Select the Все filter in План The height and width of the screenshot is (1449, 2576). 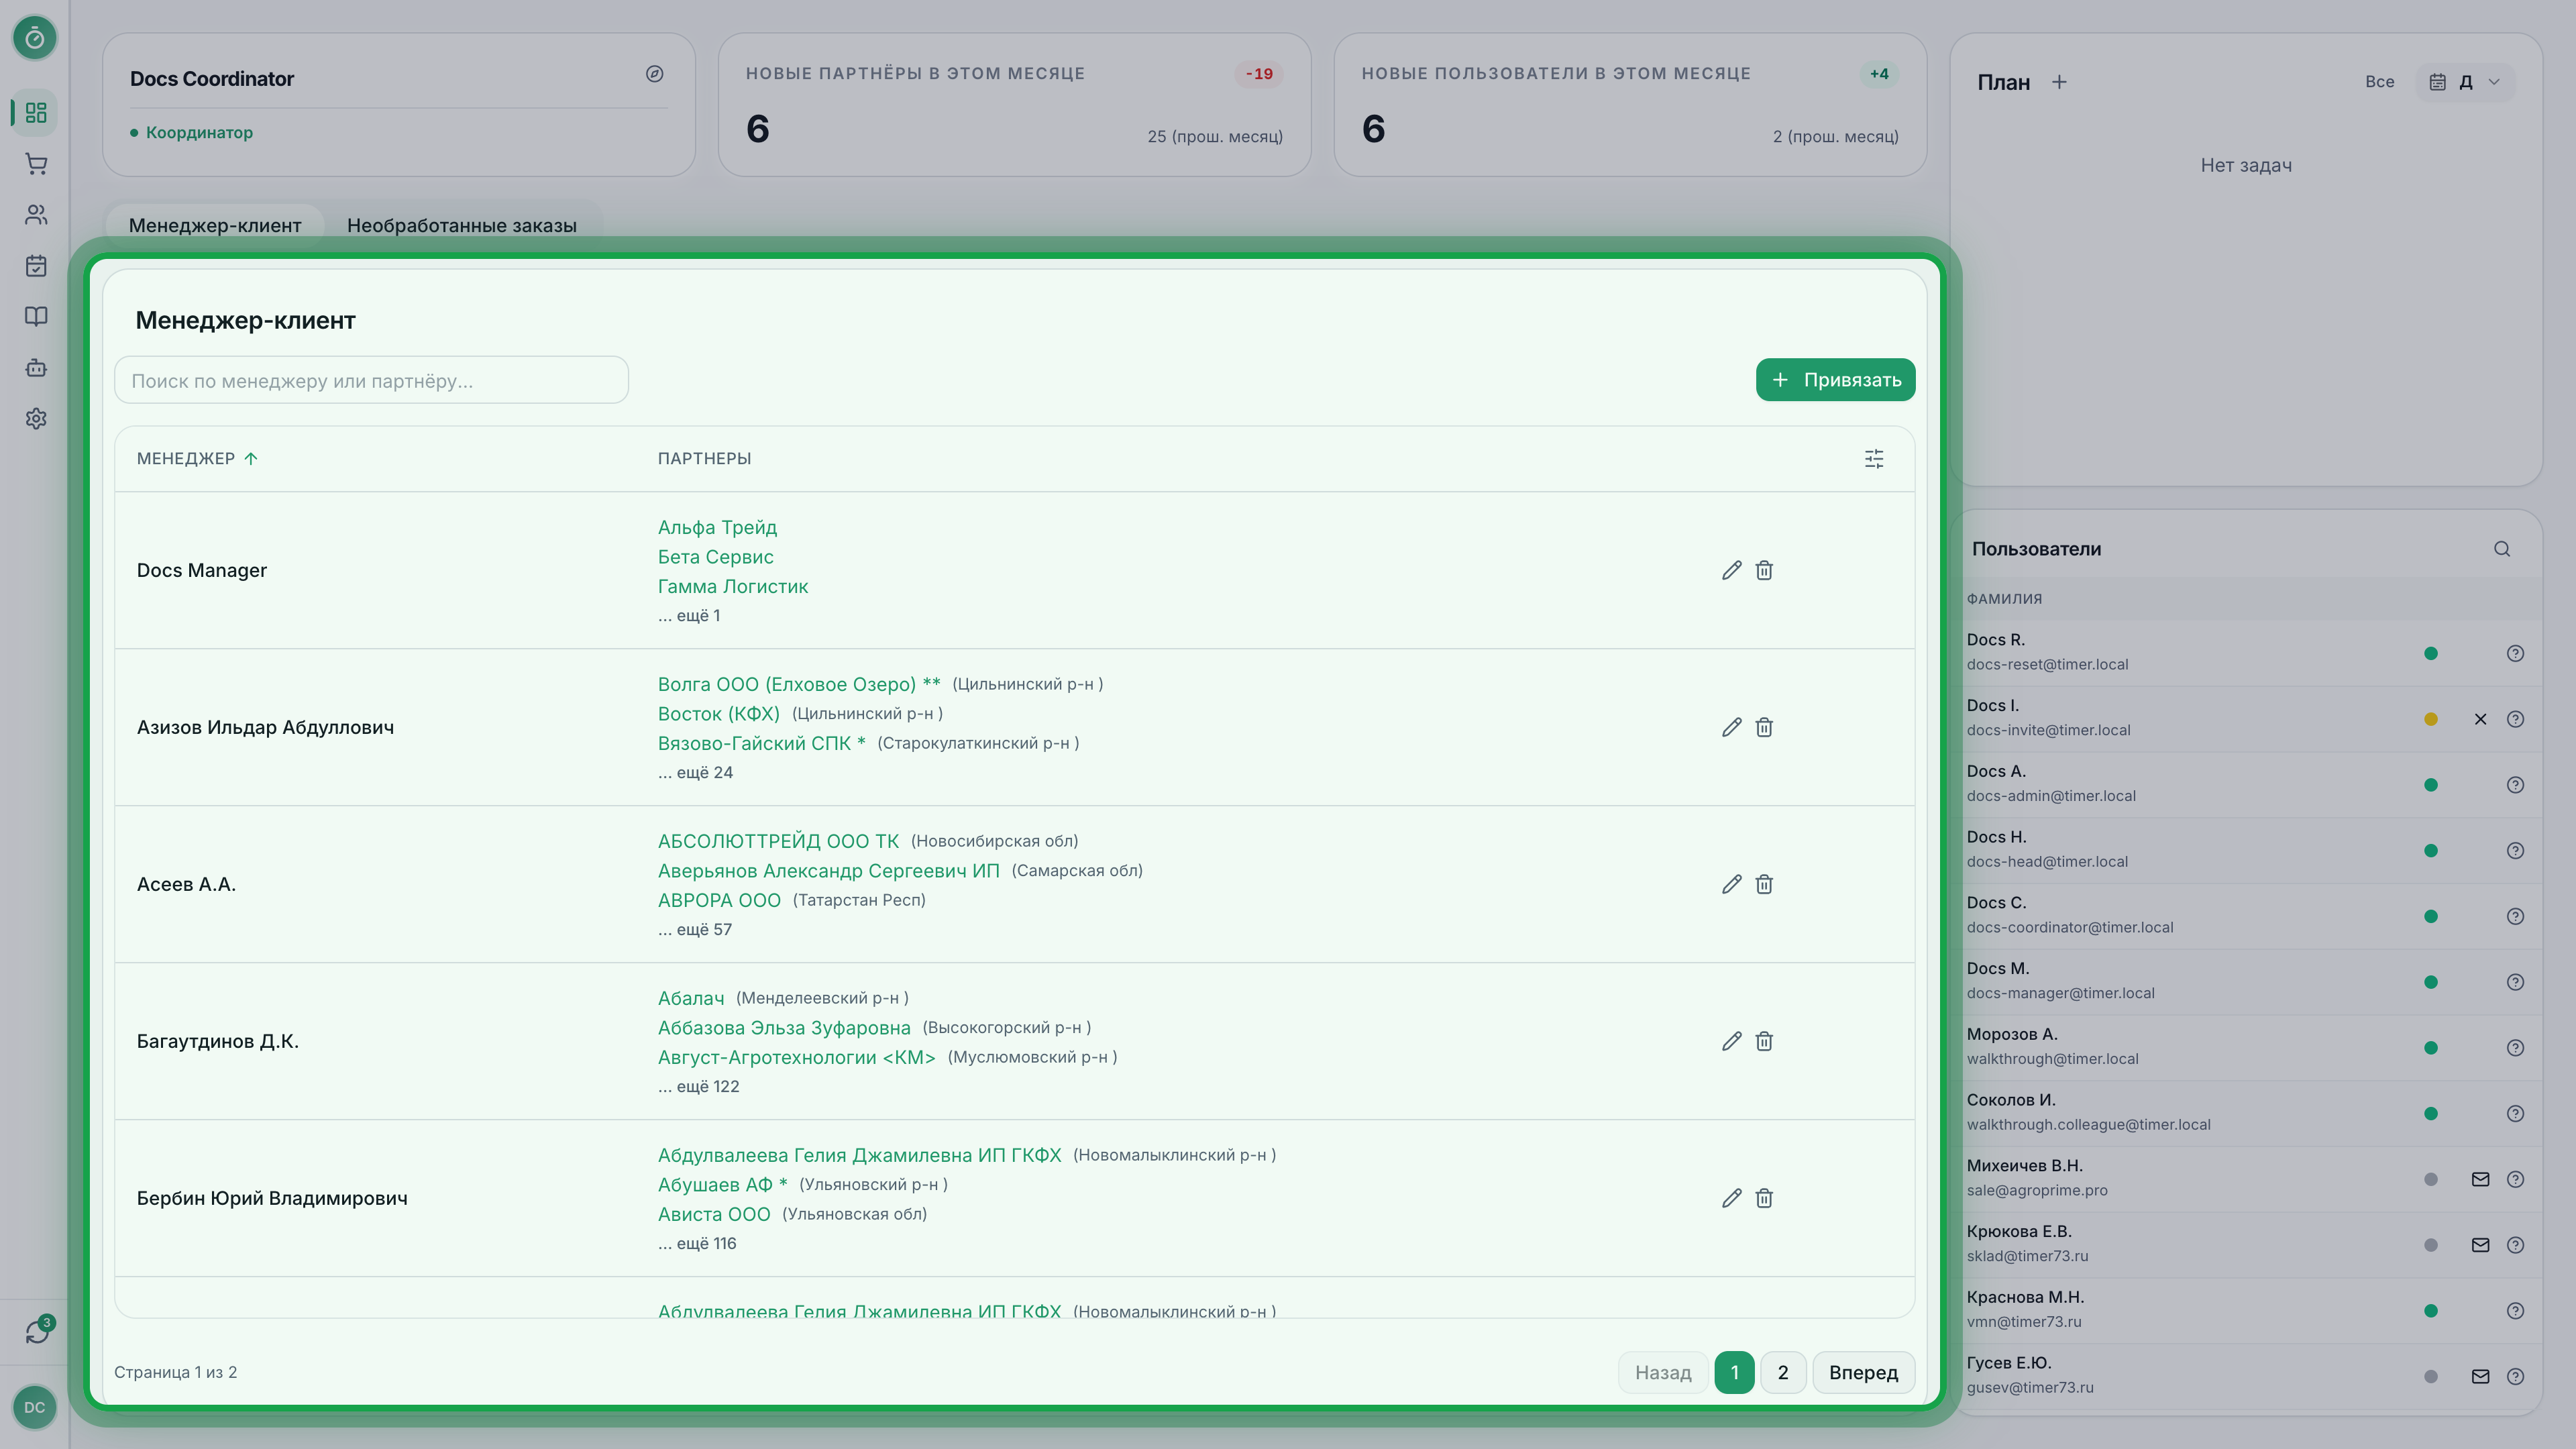pos(2379,82)
